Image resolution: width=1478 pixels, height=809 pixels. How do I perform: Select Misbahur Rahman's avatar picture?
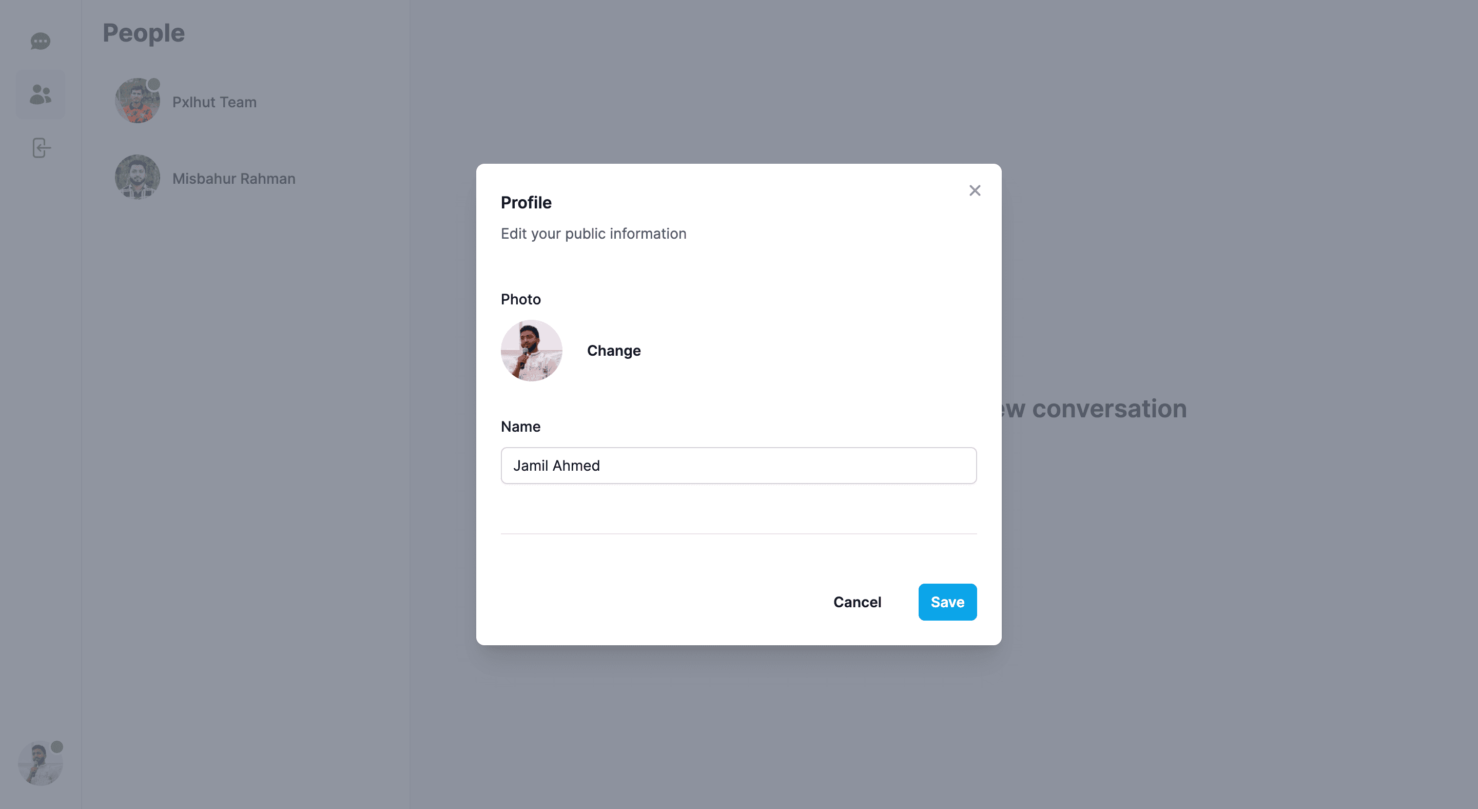(x=138, y=177)
